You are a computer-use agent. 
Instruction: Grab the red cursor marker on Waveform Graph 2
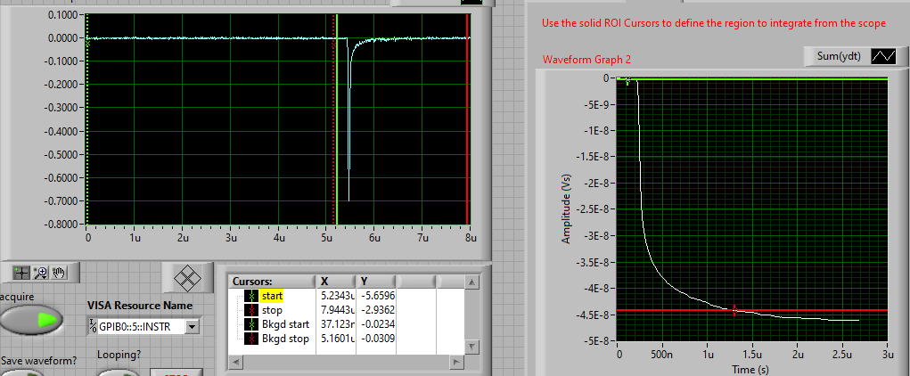[734, 310]
